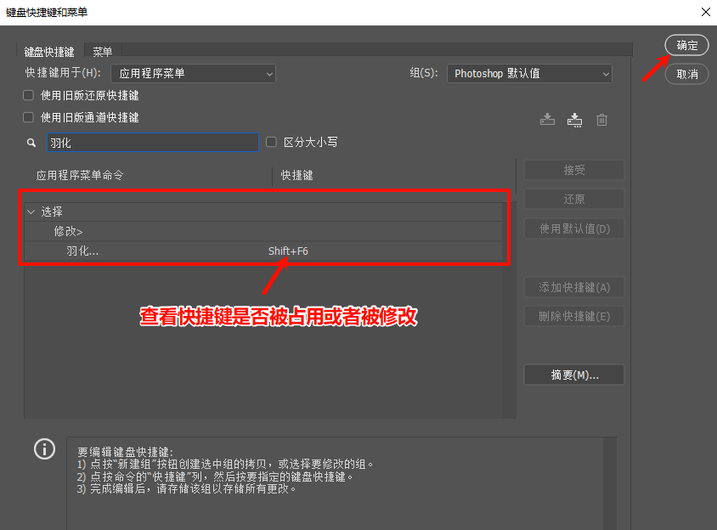Open the 快捷键用于 dropdown

[x=193, y=73]
